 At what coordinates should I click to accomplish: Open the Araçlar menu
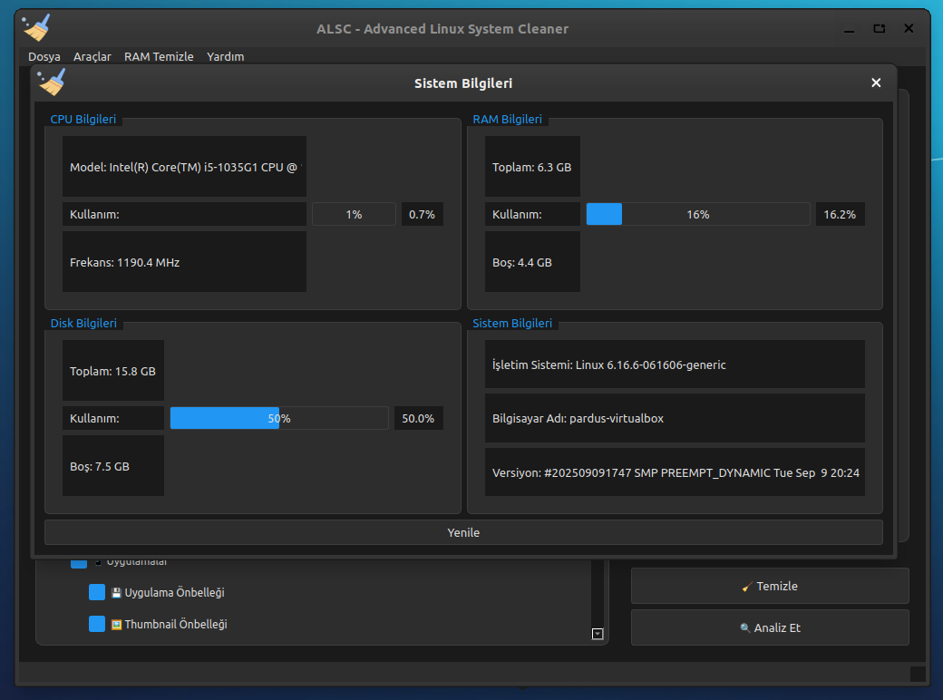92,56
